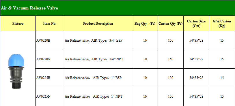Viewport: 235px width, 106px height.
Task: Select the Carton Size (Cm) header
Action: click(x=196, y=24)
